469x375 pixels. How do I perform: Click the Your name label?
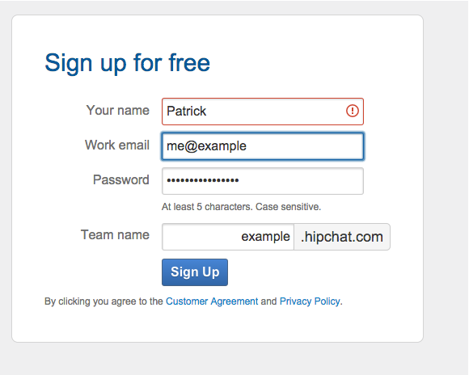(118, 111)
